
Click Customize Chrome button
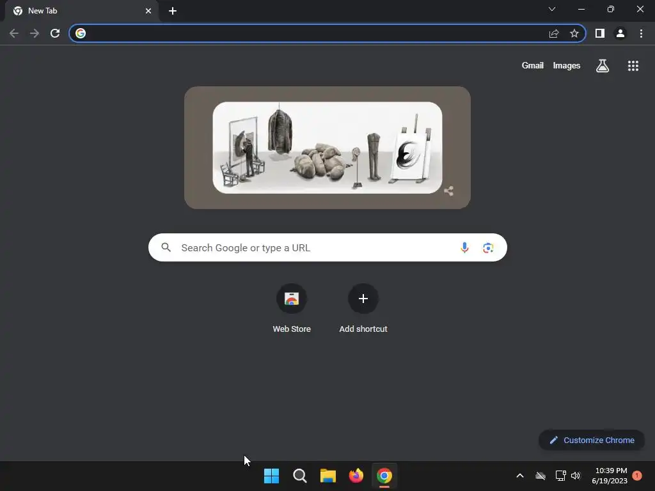tap(592, 440)
